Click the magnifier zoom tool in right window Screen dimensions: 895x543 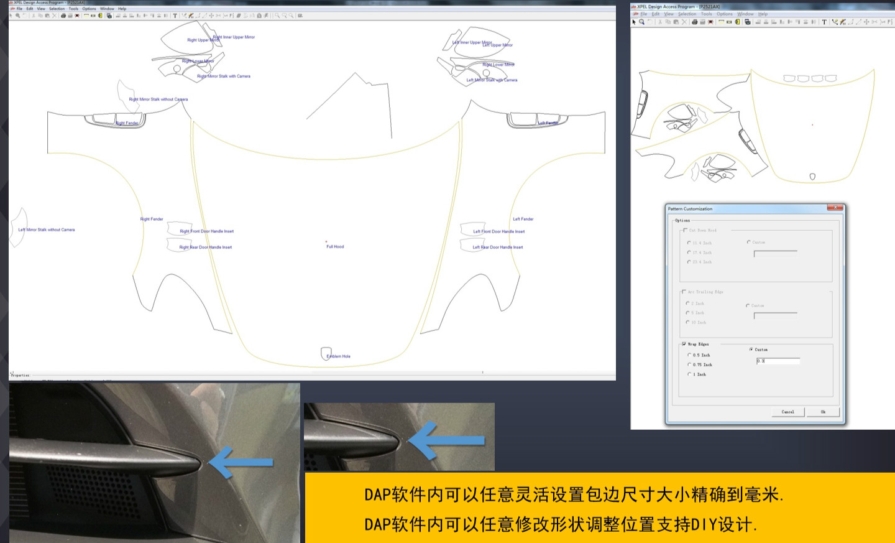coord(642,22)
